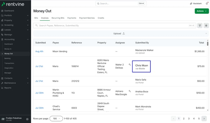Image resolution: width=210 pixels, height=123 pixels.
Task: Click wrench icon beside Walter 2 DeVeas
Action: pyautogui.click(x=130, y=65)
